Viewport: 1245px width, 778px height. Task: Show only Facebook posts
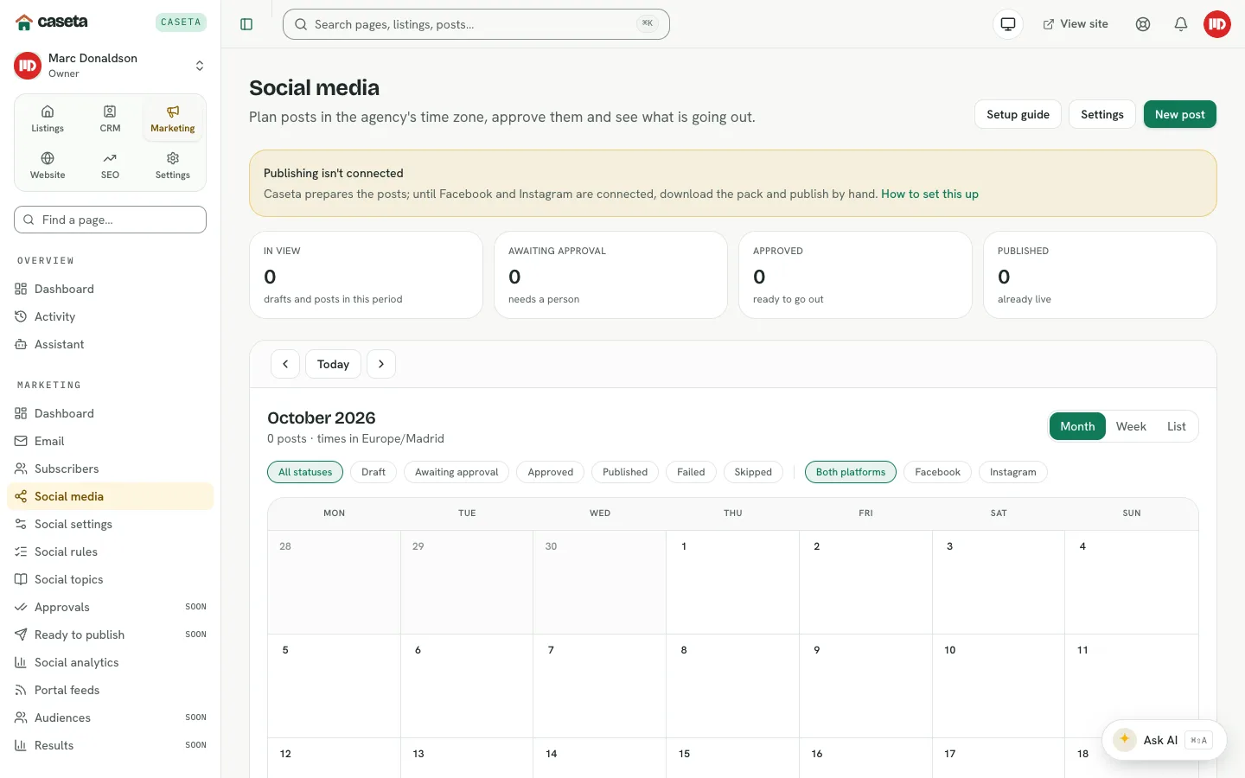937,472
